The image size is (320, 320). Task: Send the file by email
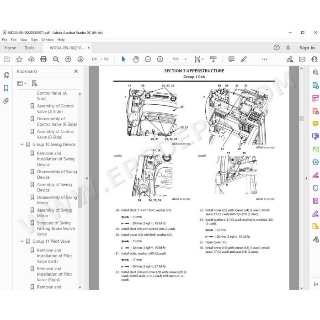pyautogui.click(x=302, y=59)
